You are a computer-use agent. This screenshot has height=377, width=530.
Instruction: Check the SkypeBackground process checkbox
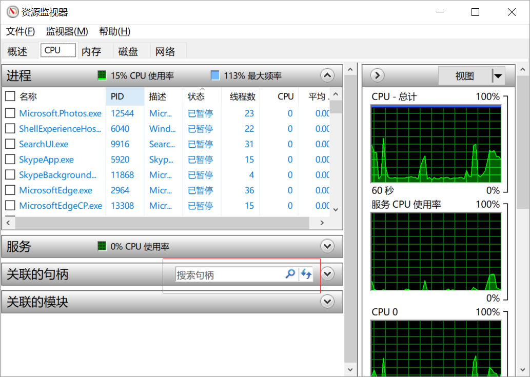click(10, 174)
